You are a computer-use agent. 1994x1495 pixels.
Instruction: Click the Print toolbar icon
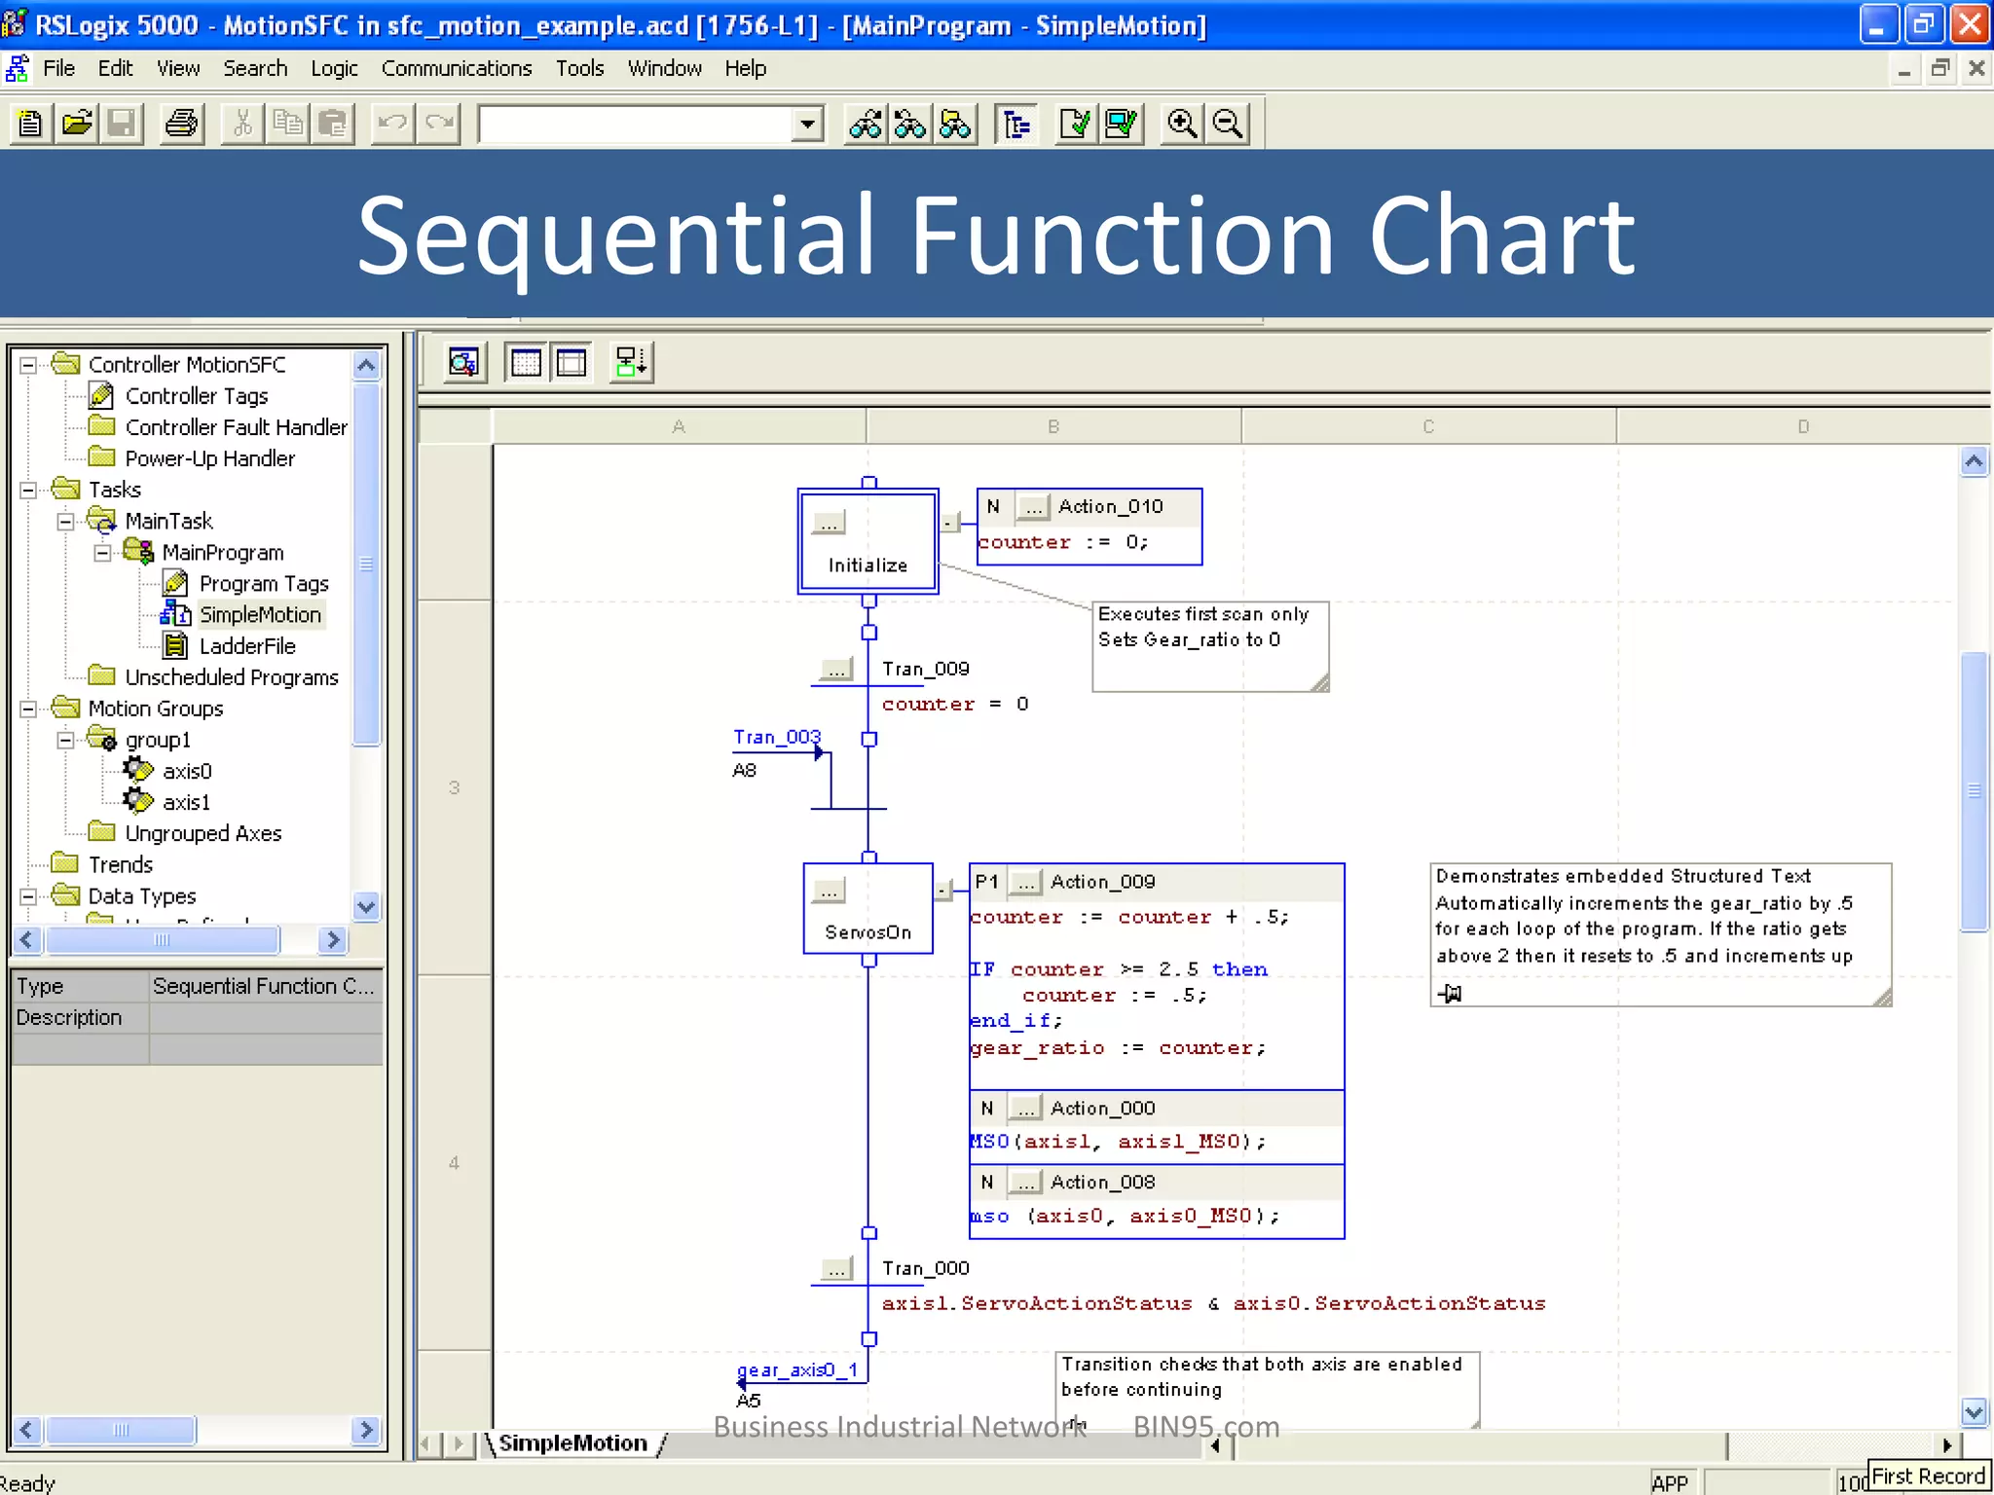181,124
